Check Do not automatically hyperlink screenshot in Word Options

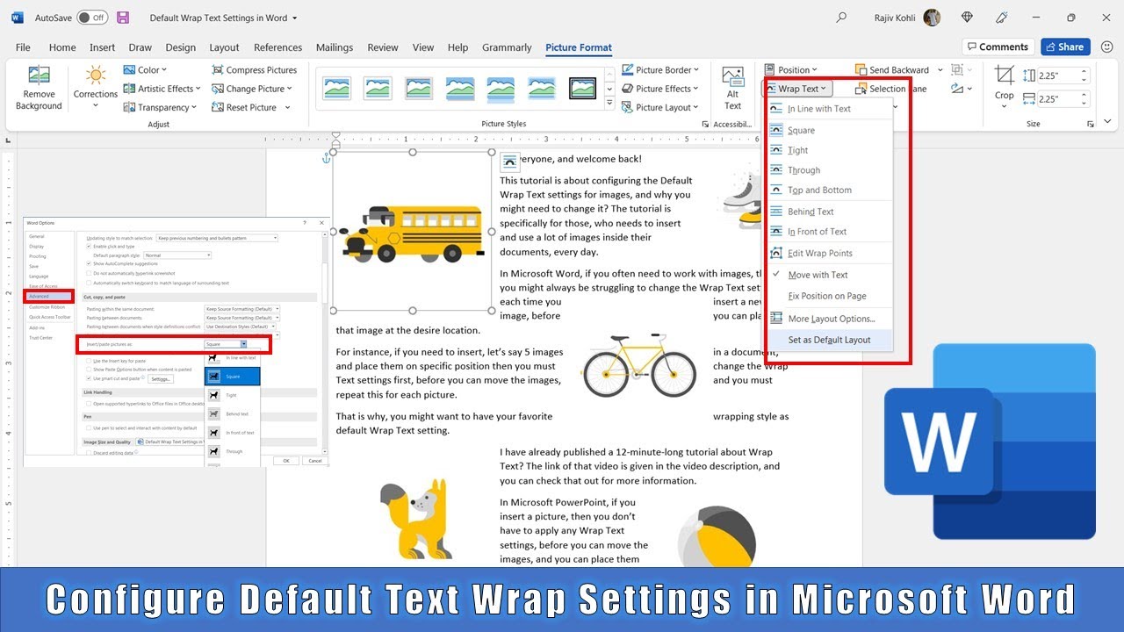[x=89, y=273]
